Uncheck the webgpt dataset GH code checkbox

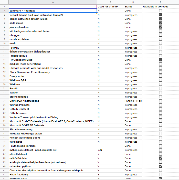(x=160, y=15)
